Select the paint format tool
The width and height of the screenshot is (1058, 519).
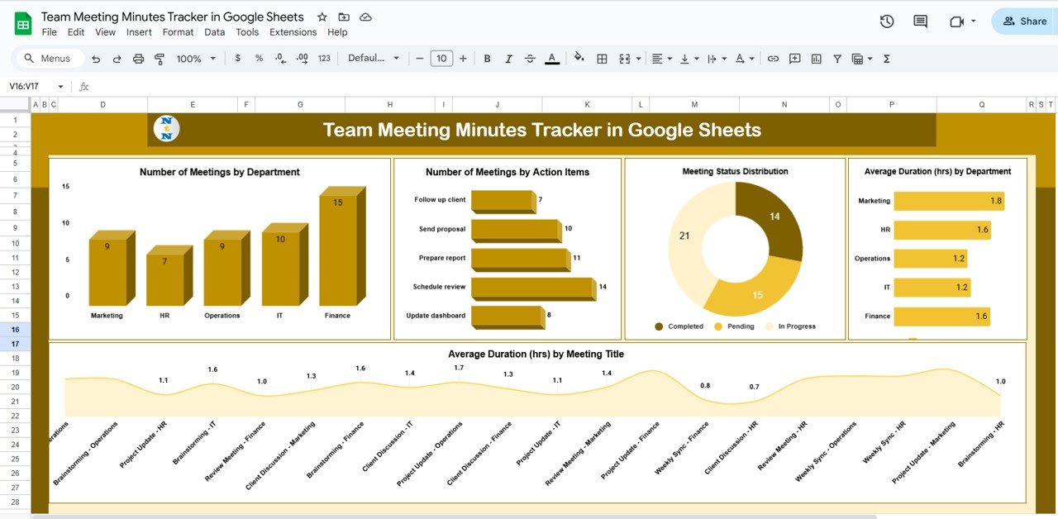coord(159,58)
